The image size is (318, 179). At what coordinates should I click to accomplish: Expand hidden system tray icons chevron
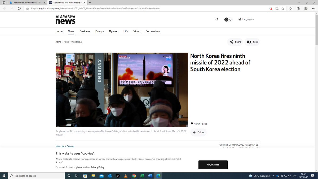click(273, 176)
